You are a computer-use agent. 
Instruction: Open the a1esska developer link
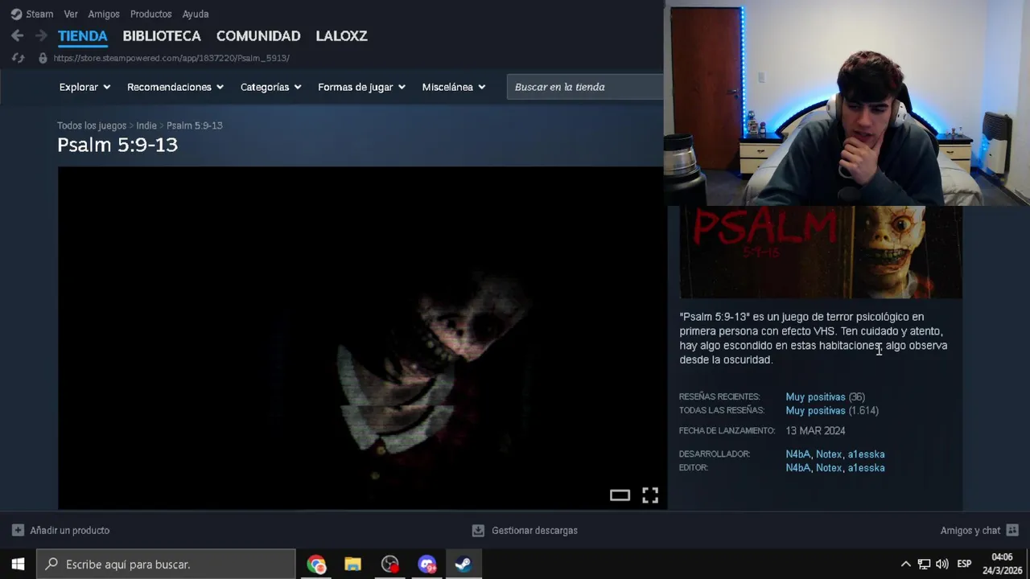(866, 454)
